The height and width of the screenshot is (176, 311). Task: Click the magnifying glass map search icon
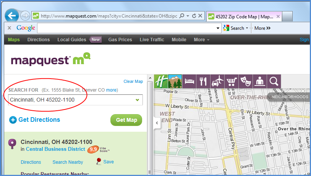(274, 81)
